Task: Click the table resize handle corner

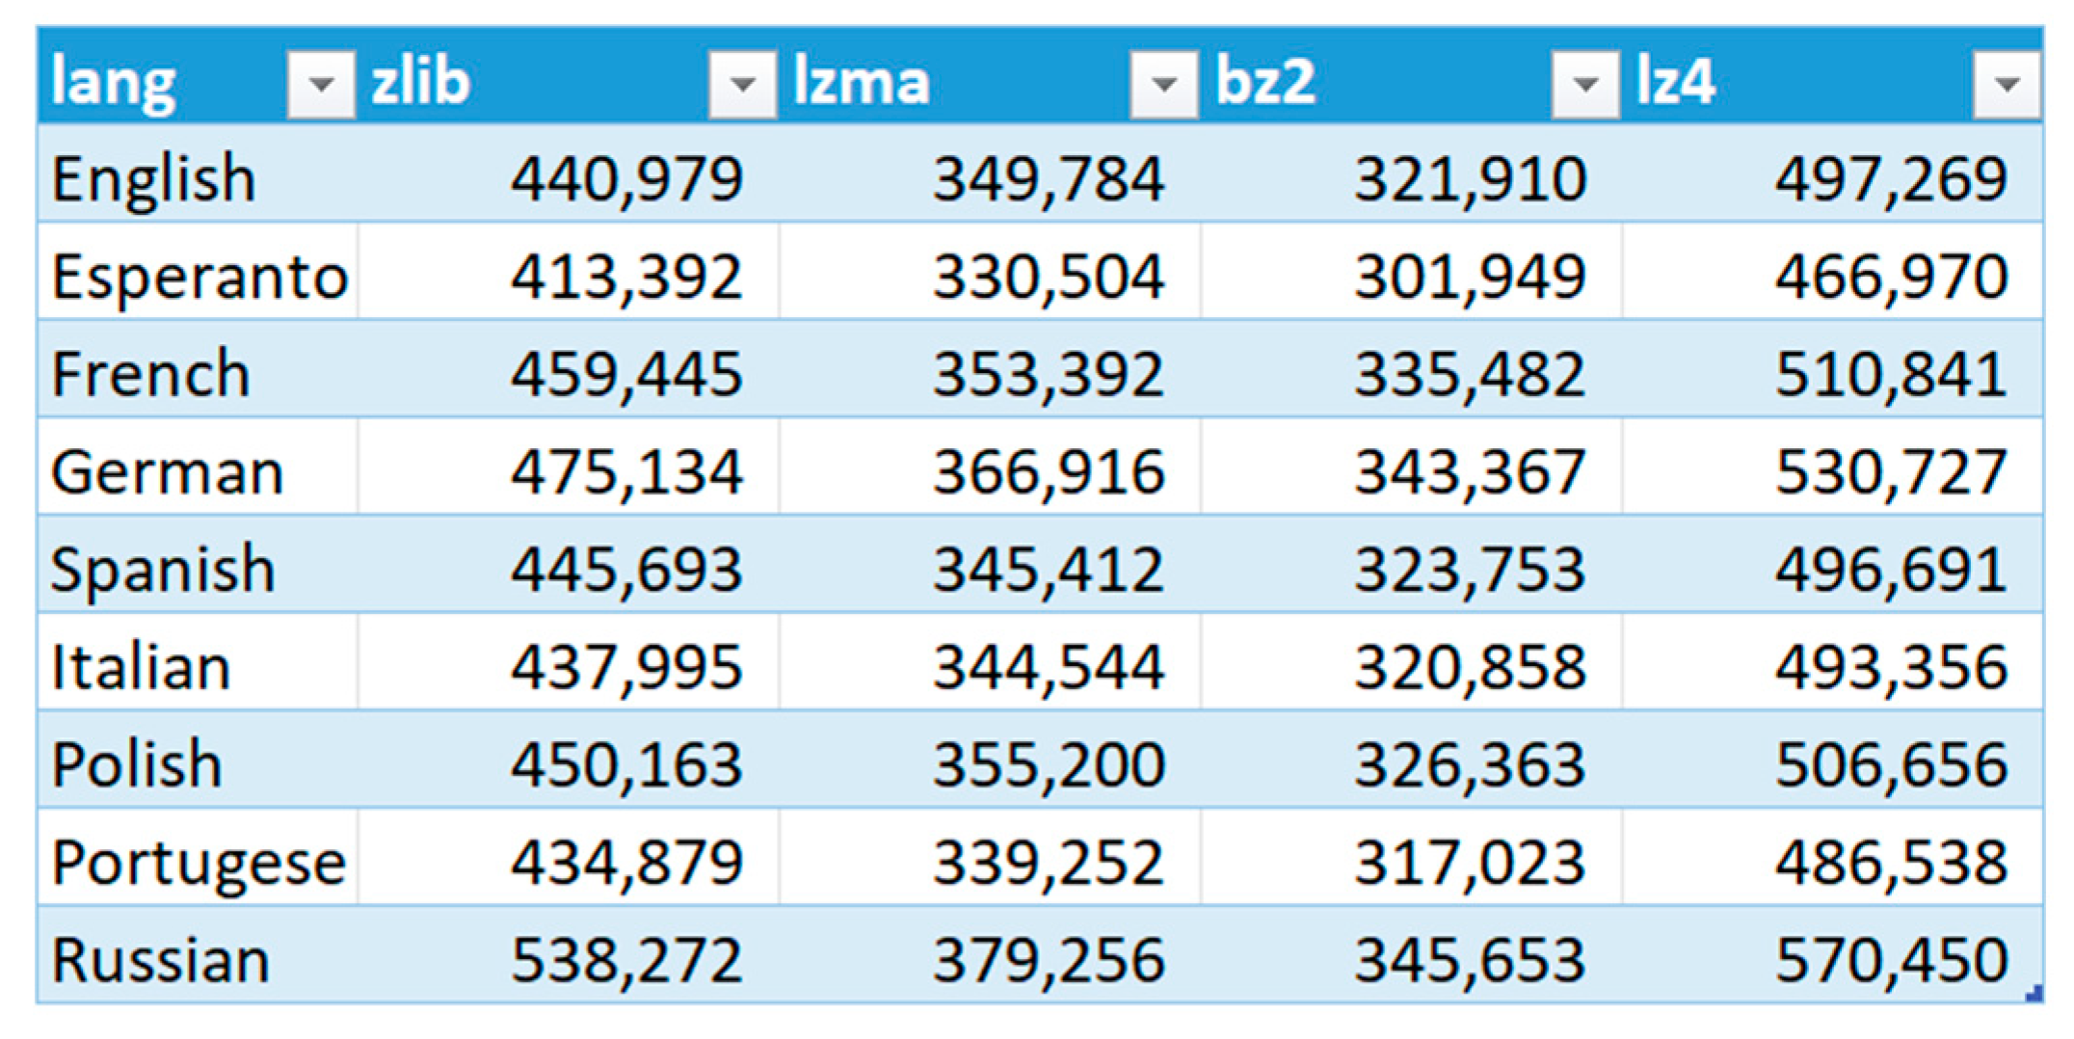Action: (x=2035, y=994)
